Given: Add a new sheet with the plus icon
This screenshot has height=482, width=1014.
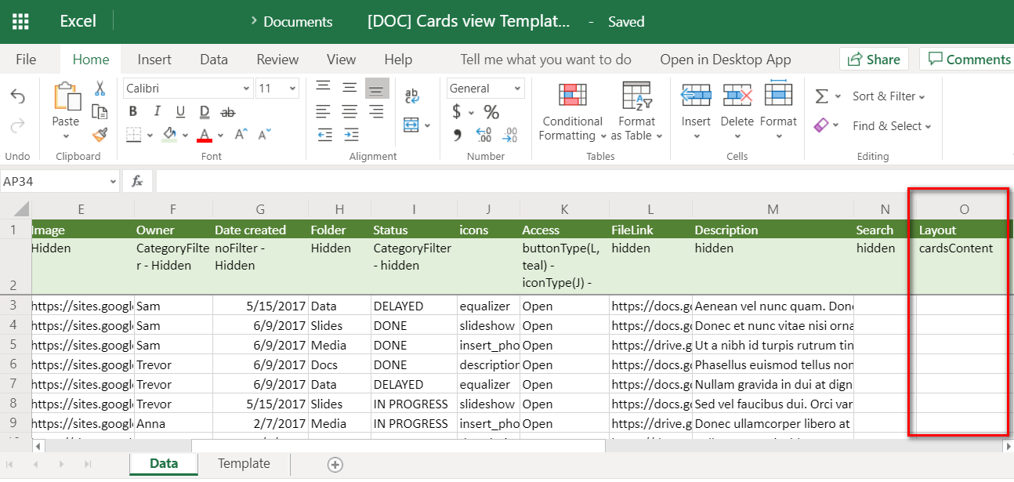Looking at the screenshot, I should click(335, 465).
